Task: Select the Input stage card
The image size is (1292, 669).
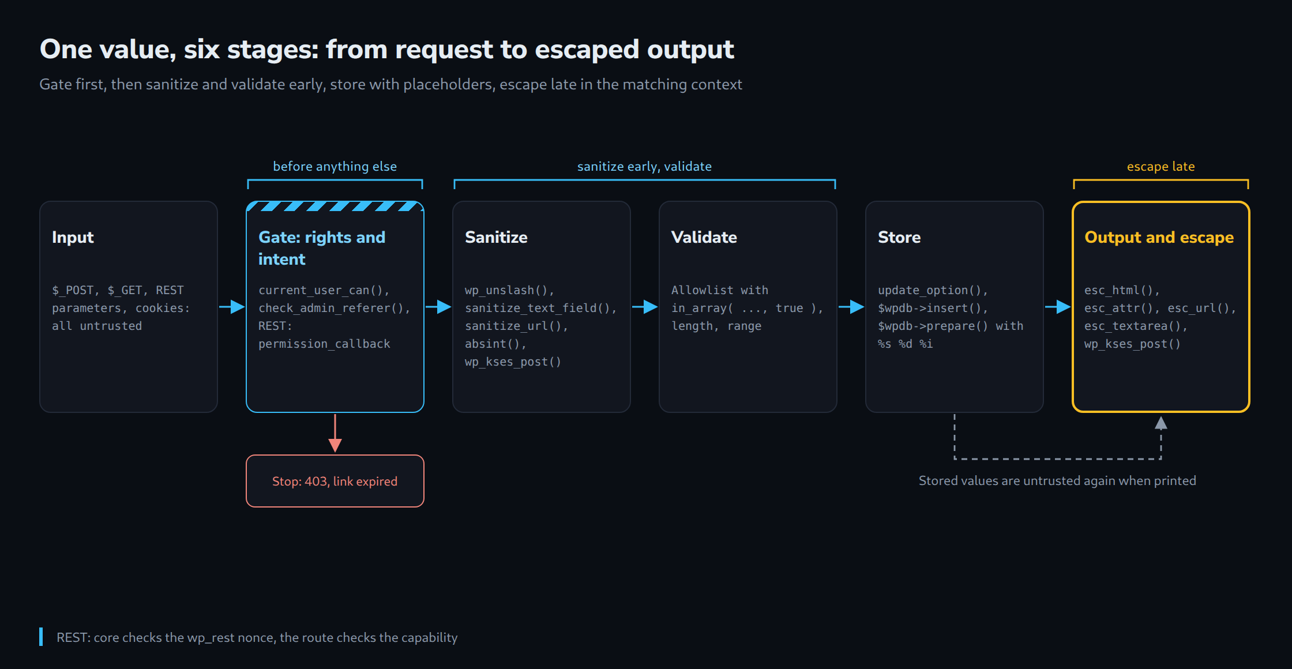Action: tap(129, 307)
